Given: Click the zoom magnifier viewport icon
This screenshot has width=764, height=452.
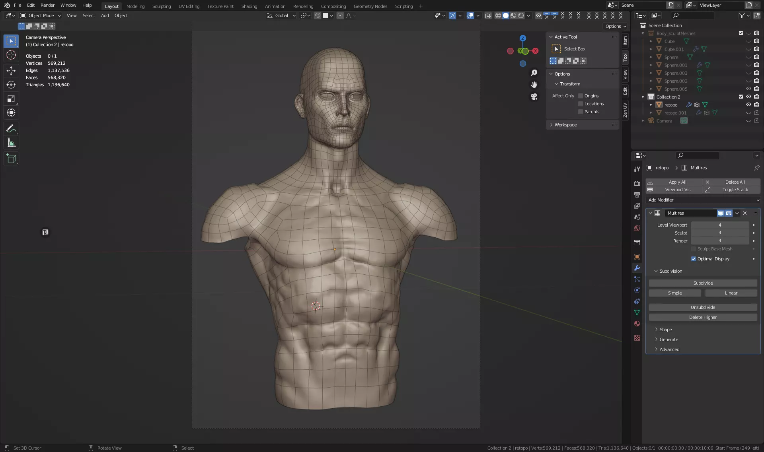Looking at the screenshot, I should (534, 73).
